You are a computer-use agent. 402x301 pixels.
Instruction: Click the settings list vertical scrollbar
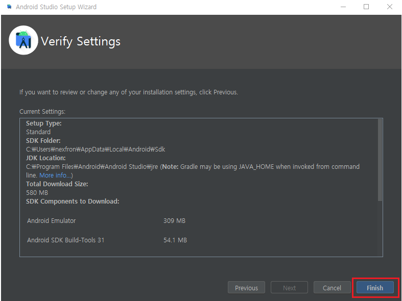(x=380, y=160)
